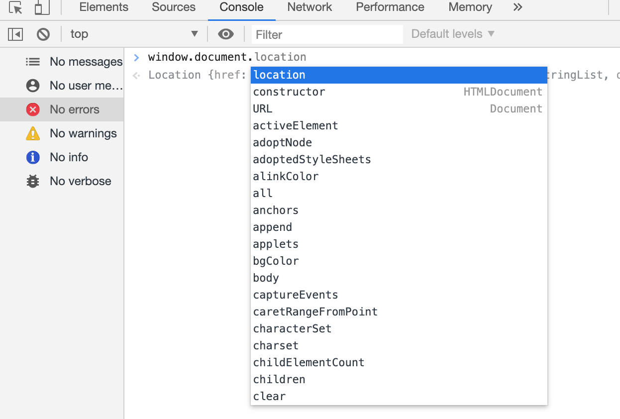
Task: Switch to the Sources tab
Action: coord(174,7)
